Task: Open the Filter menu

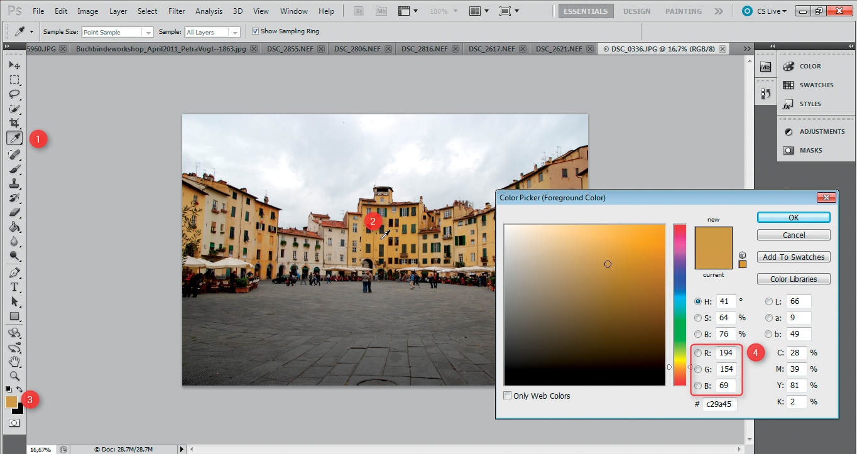Action: point(177,11)
